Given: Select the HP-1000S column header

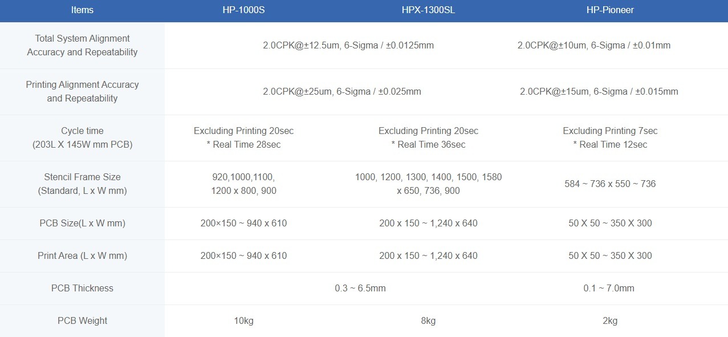Looking at the screenshot, I should click(244, 10).
